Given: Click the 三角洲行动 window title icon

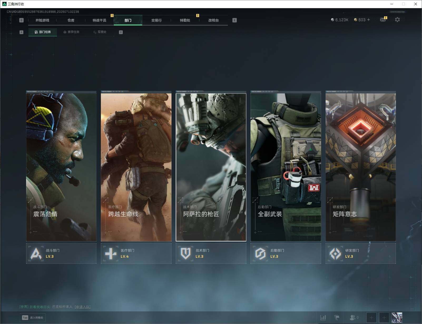Looking at the screenshot, I should click(x=4, y=4).
